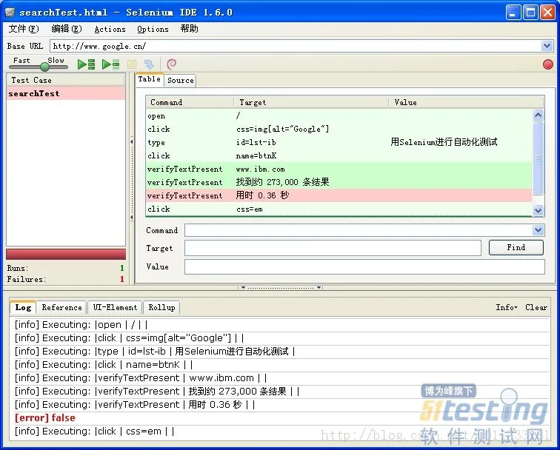The width and height of the screenshot is (560, 450).
Task: Click the Command column header
Action: click(190, 102)
